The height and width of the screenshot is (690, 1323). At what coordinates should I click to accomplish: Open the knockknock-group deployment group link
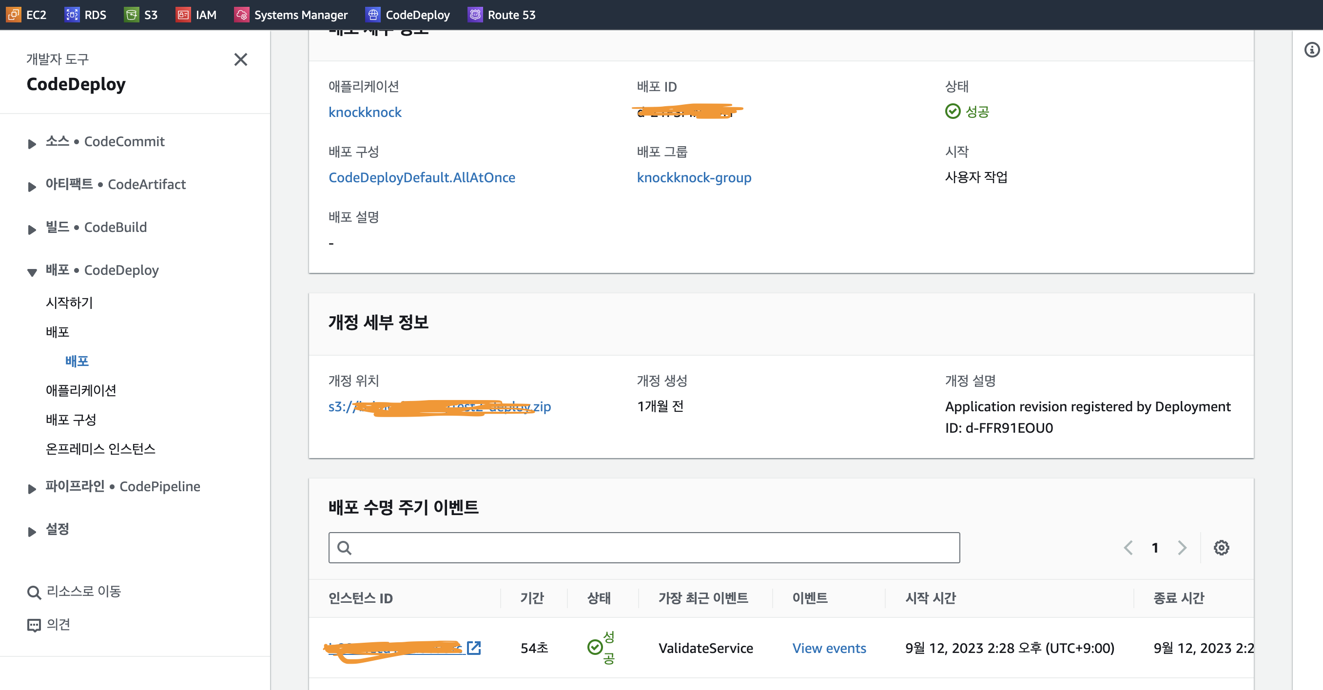tap(693, 178)
